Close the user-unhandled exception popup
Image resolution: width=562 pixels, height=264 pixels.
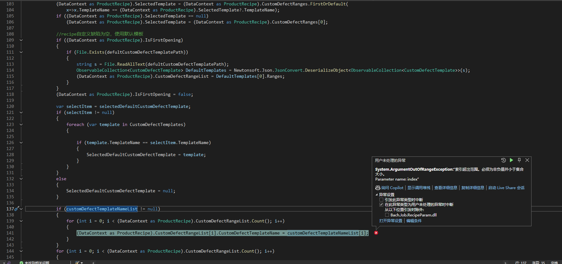527,160
